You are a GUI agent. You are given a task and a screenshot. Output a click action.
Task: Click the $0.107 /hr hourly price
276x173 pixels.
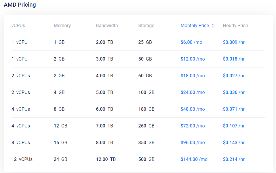234,126
